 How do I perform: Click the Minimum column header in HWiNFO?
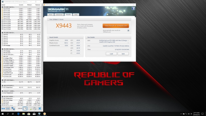click(x=28, y=5)
